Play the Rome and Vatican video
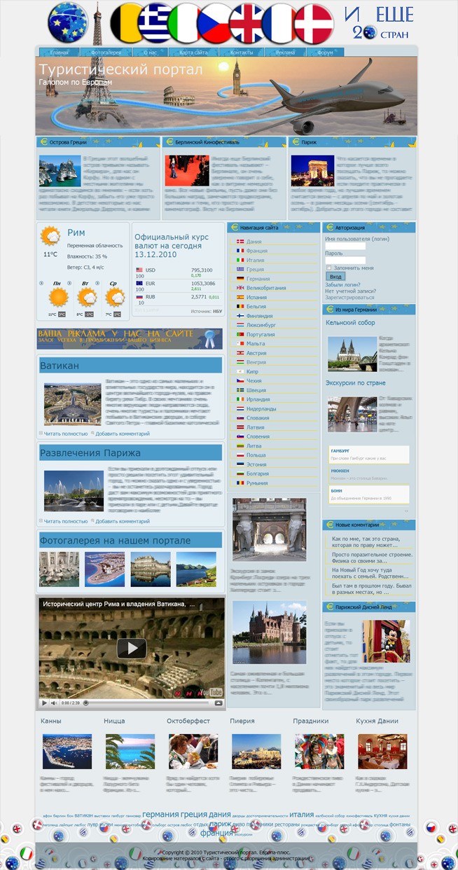 pos(132,648)
